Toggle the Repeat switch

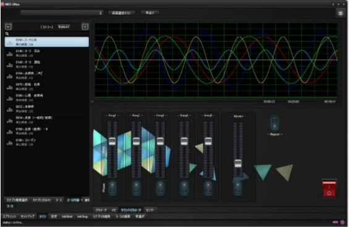tap(275, 124)
